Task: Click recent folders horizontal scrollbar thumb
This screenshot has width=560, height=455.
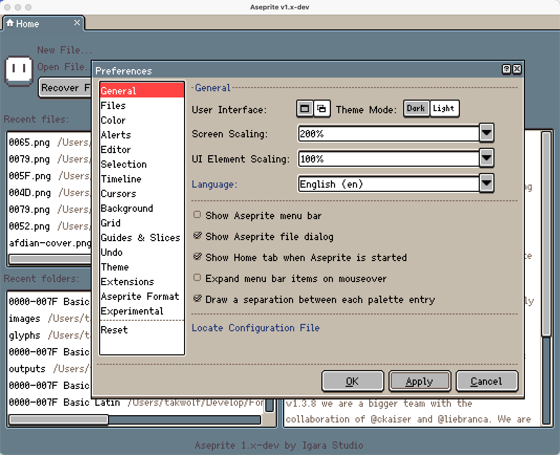Action: tap(59, 419)
